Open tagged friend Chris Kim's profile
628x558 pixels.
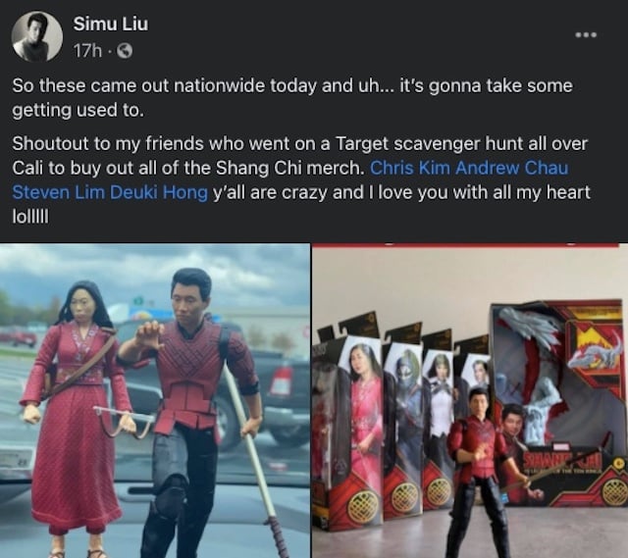coord(410,168)
